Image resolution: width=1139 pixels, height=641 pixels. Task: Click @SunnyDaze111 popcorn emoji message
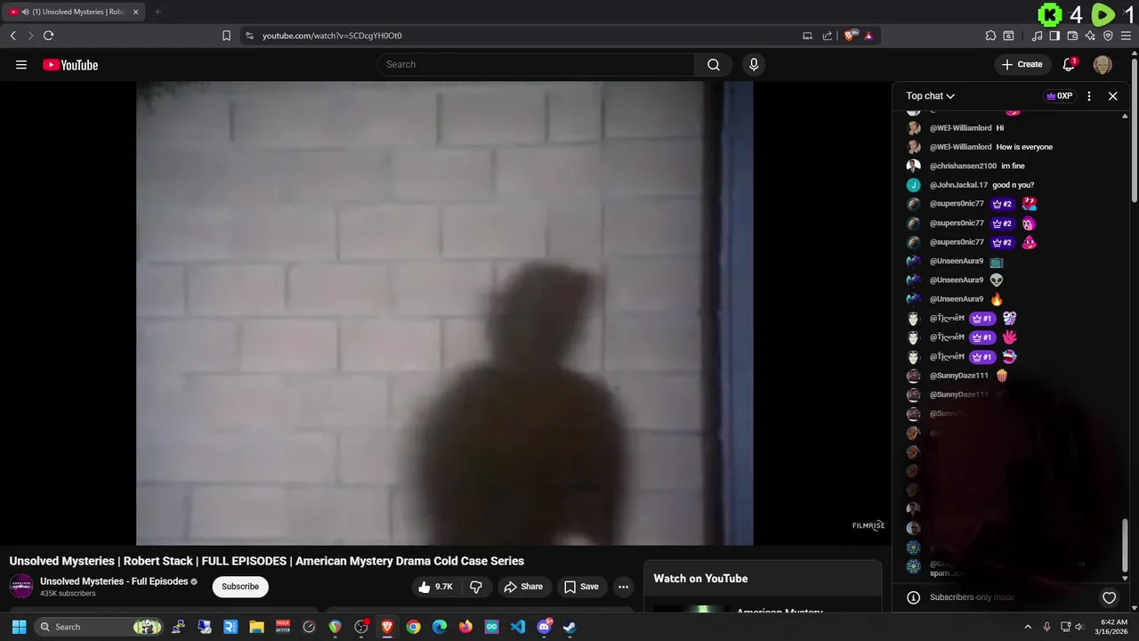pos(957,376)
